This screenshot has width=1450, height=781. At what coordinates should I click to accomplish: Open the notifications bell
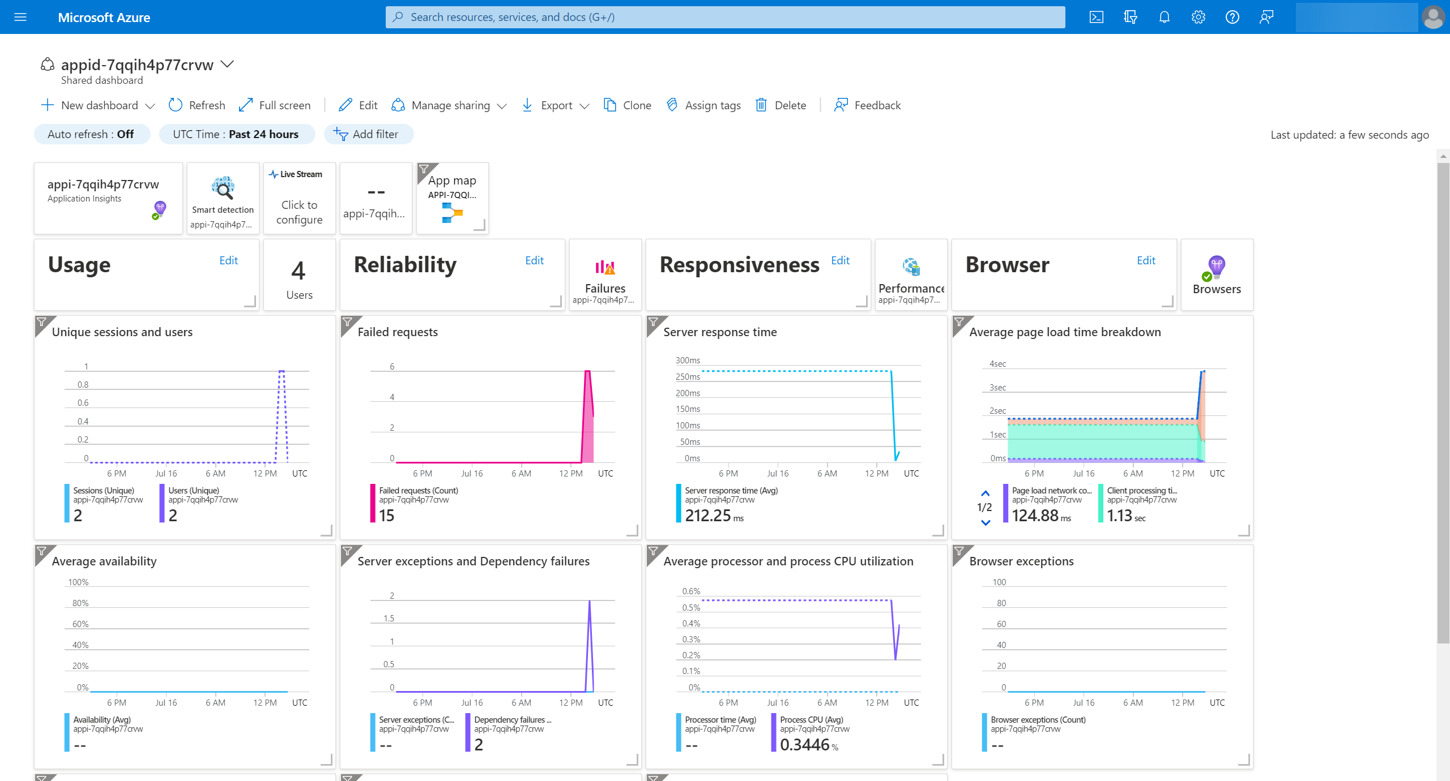click(1164, 17)
